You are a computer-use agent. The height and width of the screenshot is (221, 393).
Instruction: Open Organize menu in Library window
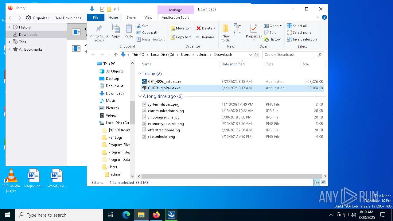click(x=38, y=18)
